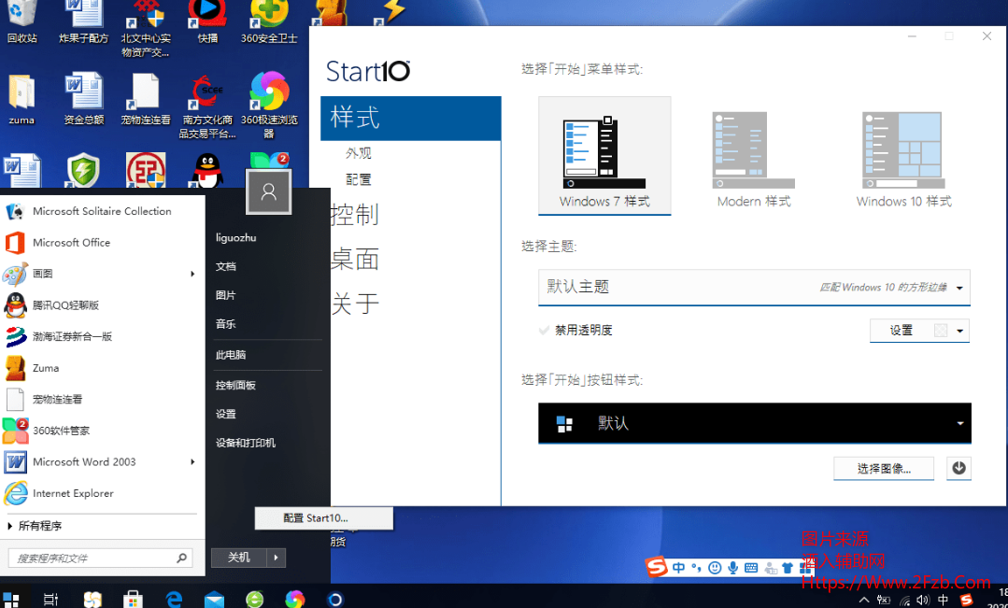Screen dimensions: 1008x608
Task: Click the download arrow icon beside 选择图像
Action: click(958, 469)
